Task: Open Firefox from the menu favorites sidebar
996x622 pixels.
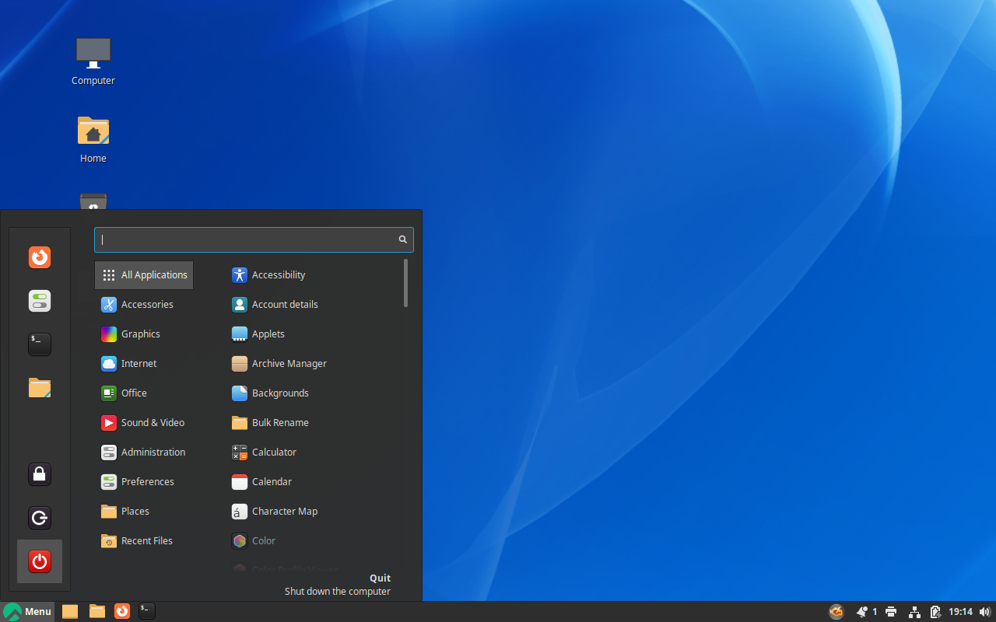Action: pyautogui.click(x=40, y=257)
